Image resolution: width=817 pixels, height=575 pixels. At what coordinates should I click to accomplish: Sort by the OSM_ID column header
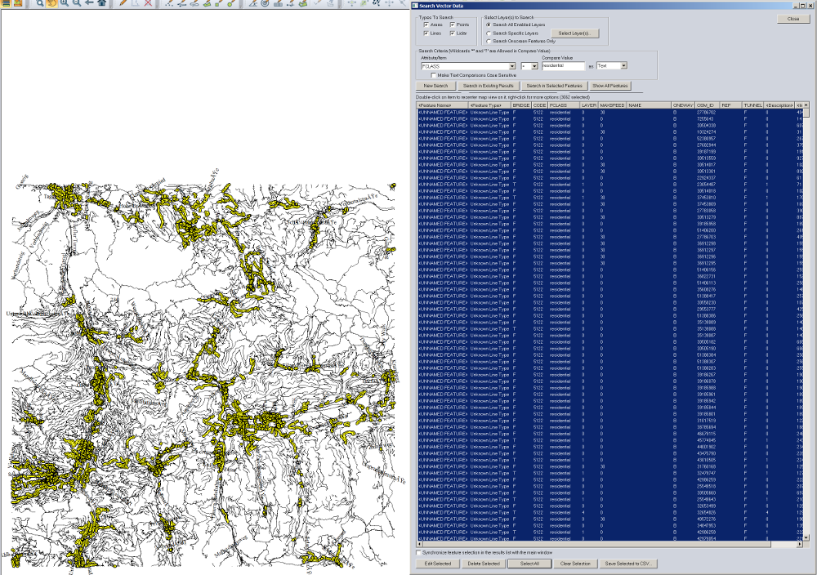coord(706,105)
